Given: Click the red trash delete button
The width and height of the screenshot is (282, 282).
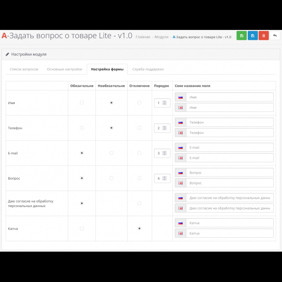Looking at the screenshot, I should 264,36.
